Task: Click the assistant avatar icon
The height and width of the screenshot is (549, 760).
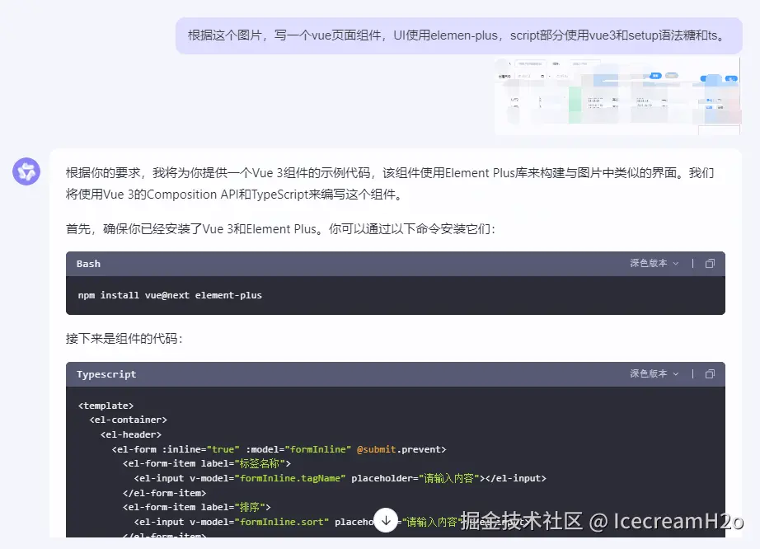Action: pyautogui.click(x=26, y=171)
